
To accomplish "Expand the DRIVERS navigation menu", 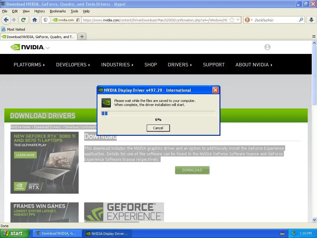I will click(180, 64).
